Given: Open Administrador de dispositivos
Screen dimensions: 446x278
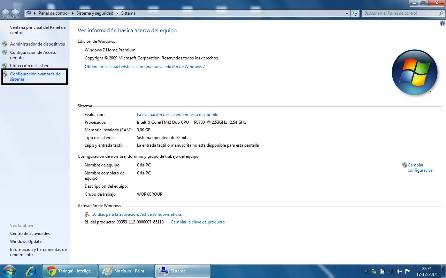Looking at the screenshot, I should [x=37, y=44].
